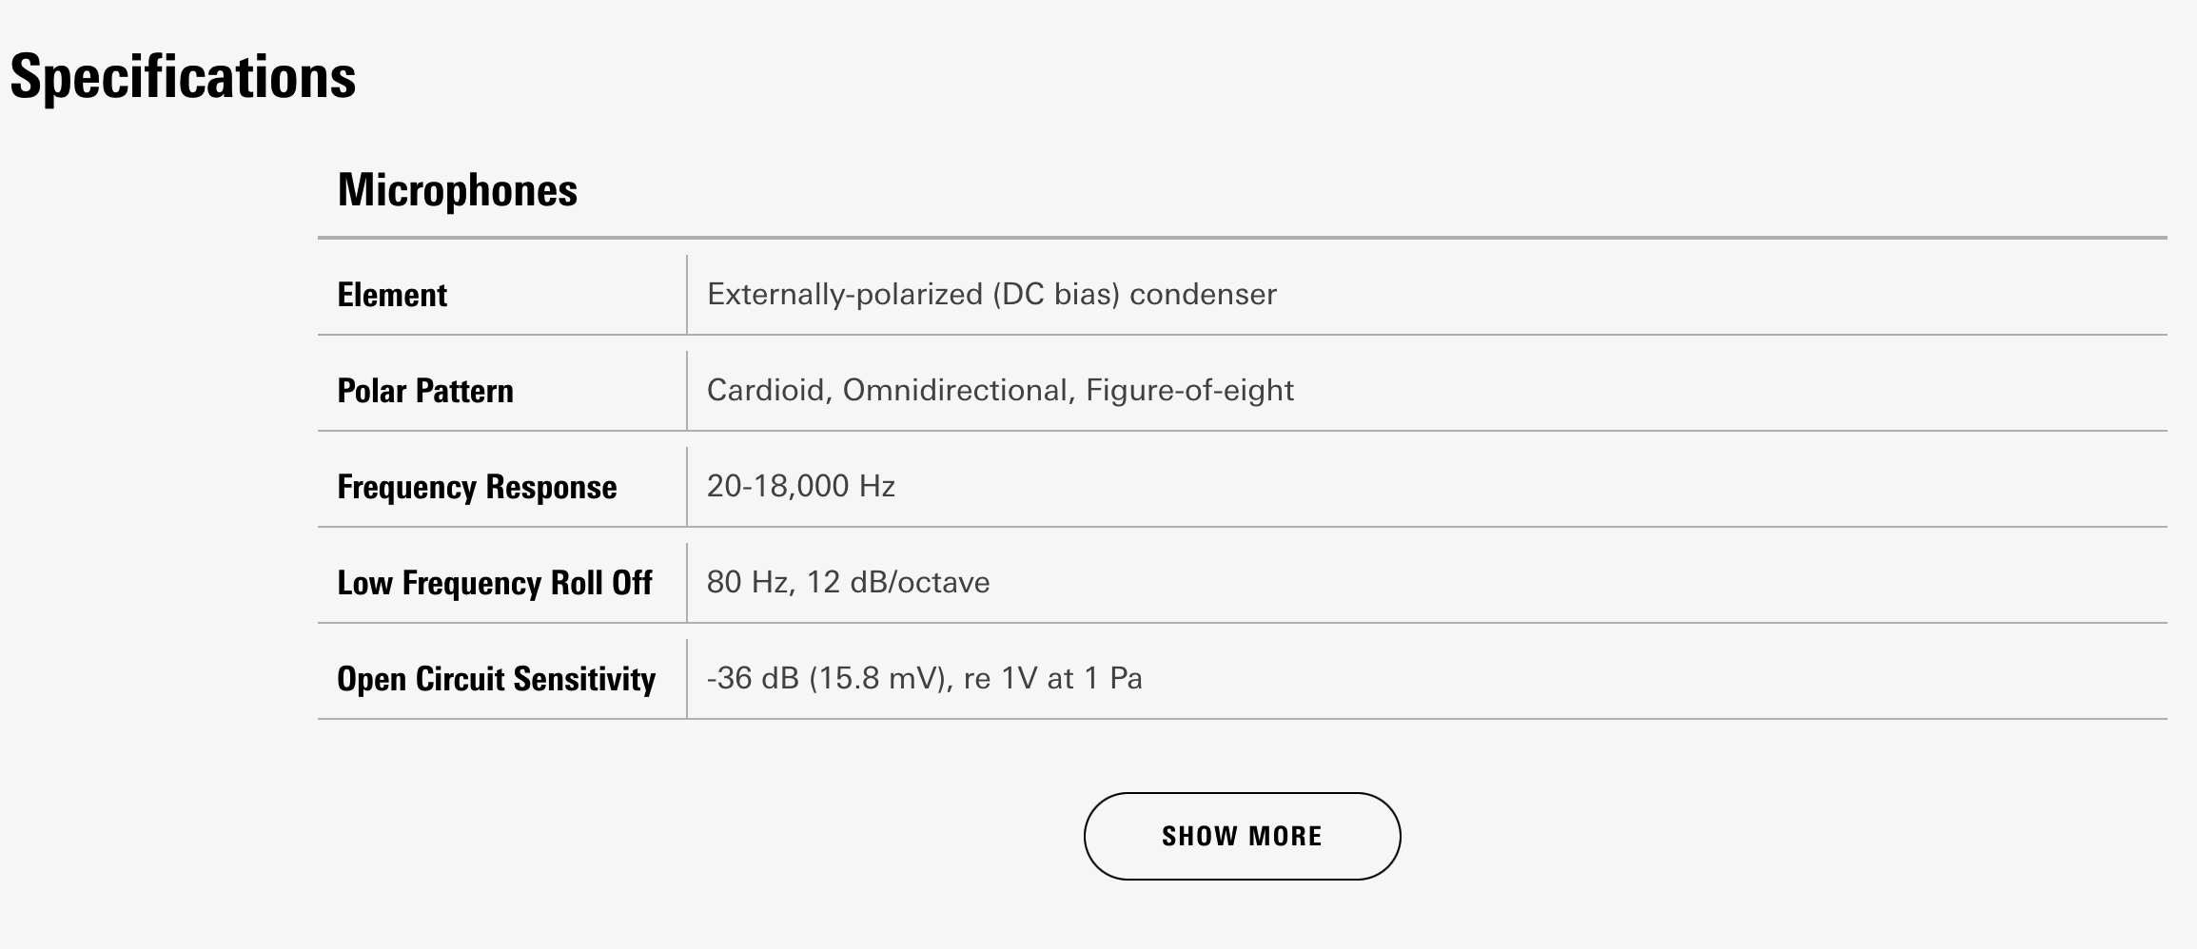
Task: Select the Microphones section heading
Action: 457,189
